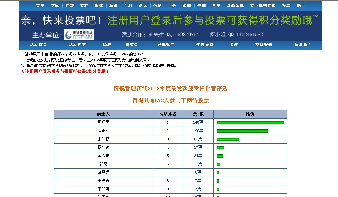
Task: Open 黄页 in the top navigation
Action: tap(216, 6)
